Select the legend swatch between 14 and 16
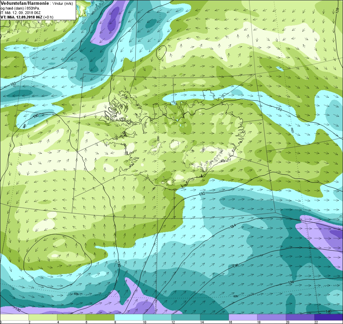The image size is (343, 324). coord(214,317)
